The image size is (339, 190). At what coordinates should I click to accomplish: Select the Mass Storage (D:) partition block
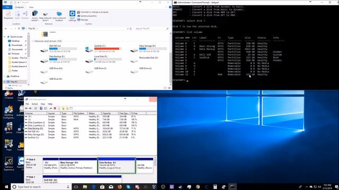pos(78,165)
